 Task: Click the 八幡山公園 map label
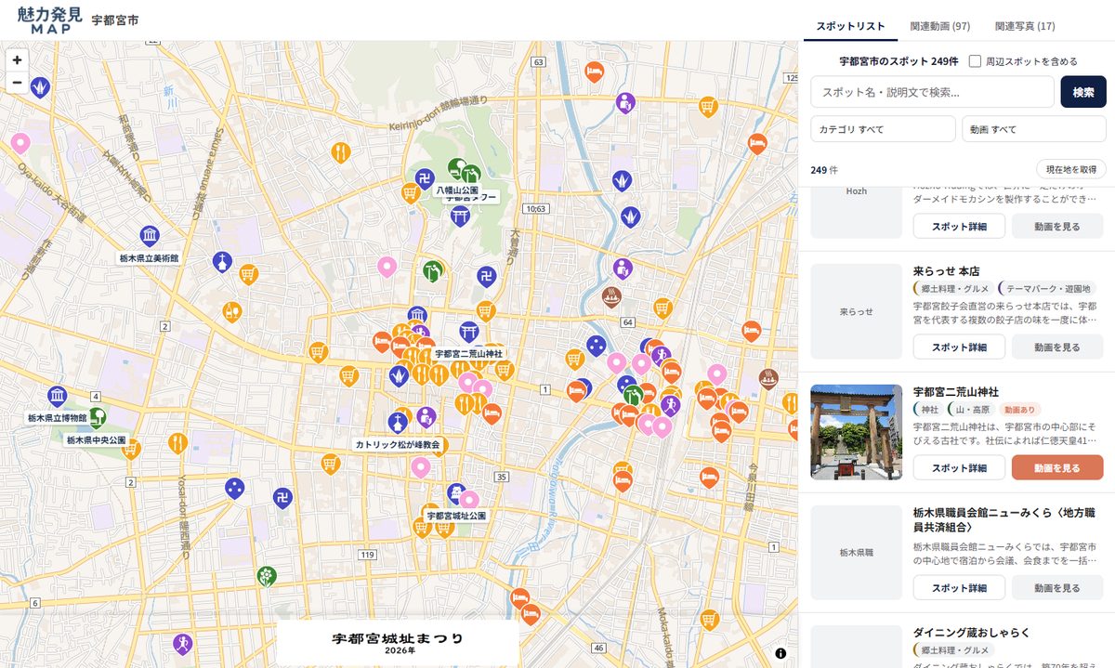457,190
